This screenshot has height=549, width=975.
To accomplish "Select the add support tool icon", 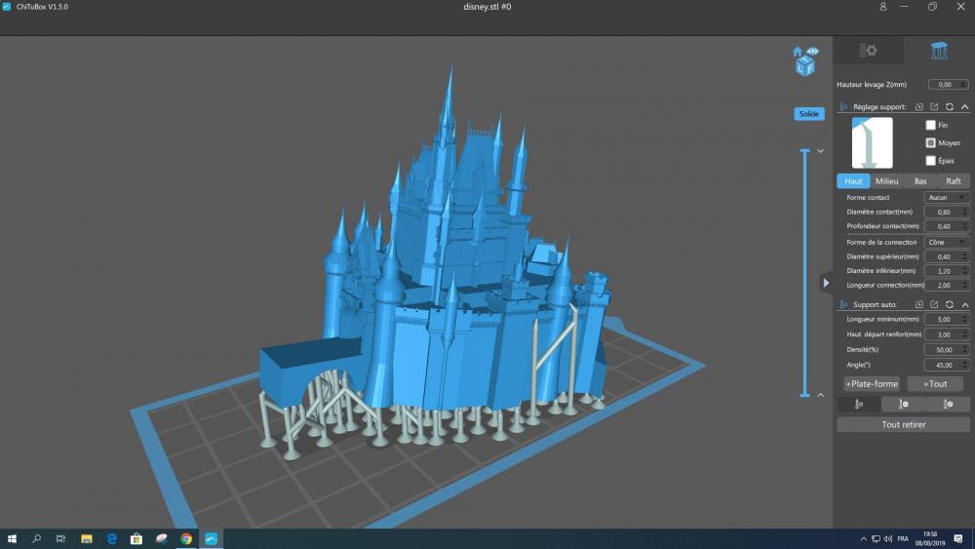I will coord(859,404).
